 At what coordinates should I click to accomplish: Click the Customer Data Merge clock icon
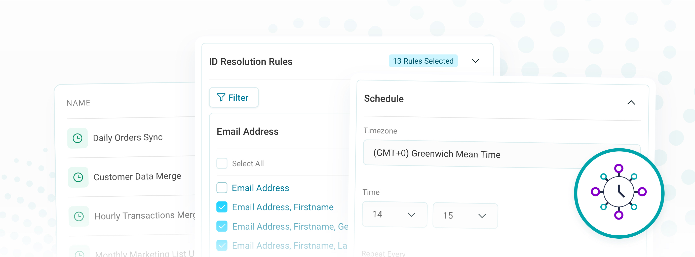click(78, 178)
